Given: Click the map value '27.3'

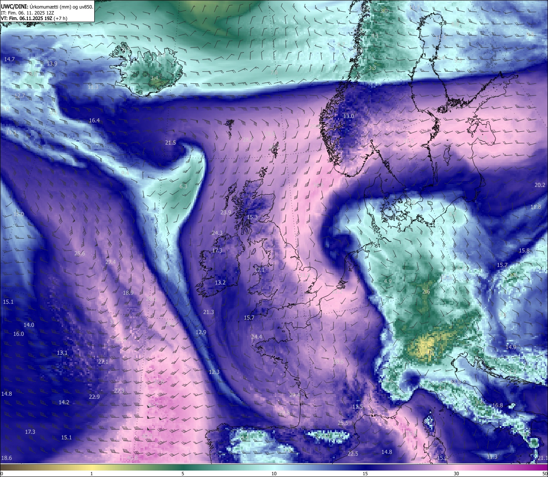Looking at the screenshot, I should (x=119, y=391).
